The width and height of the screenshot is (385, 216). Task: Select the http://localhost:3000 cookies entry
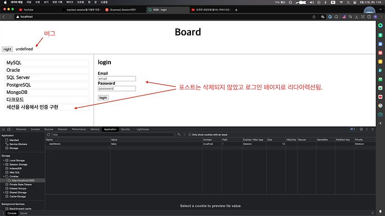click(x=23, y=181)
